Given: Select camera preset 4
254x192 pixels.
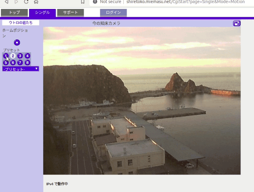Looking at the screenshot, I should (27, 56).
